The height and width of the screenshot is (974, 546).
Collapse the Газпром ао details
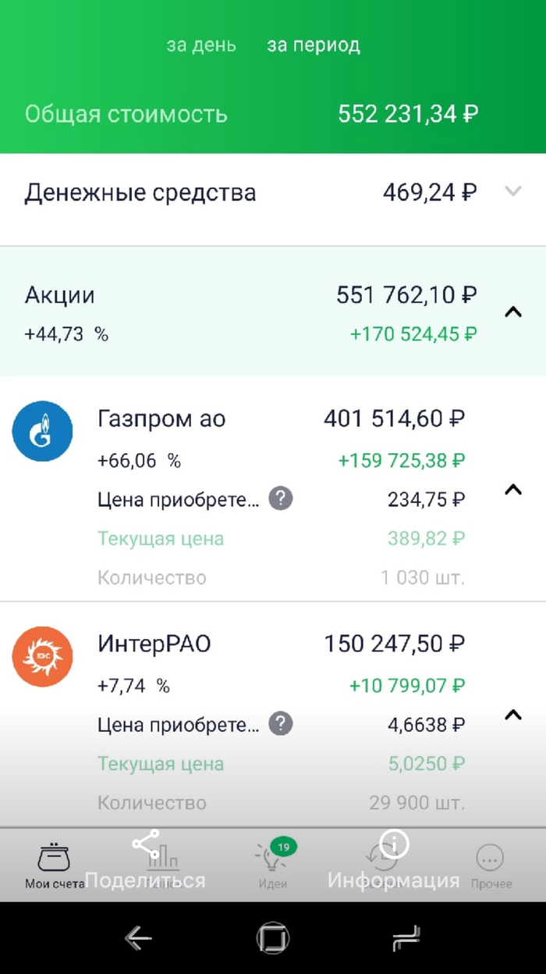pyautogui.click(x=512, y=490)
